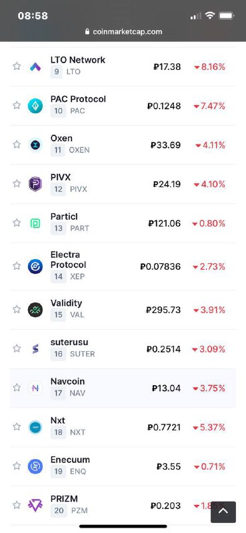Tap the Oxen coin logo
The width and height of the screenshot is (246, 533).
(x=35, y=145)
